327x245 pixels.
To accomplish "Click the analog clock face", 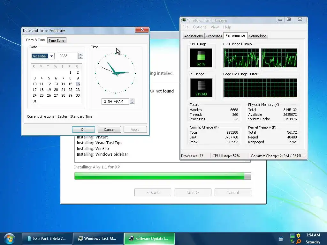I will (x=115, y=73).
